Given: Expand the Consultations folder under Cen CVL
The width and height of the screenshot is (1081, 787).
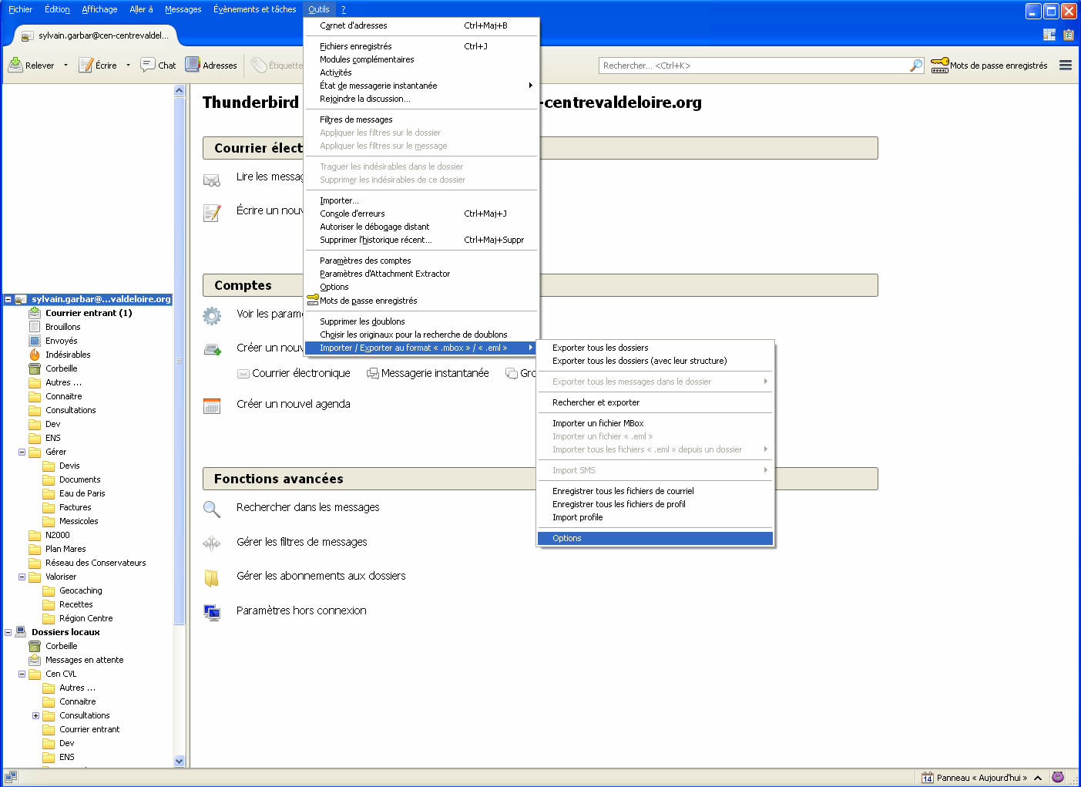Looking at the screenshot, I should pyautogui.click(x=35, y=715).
